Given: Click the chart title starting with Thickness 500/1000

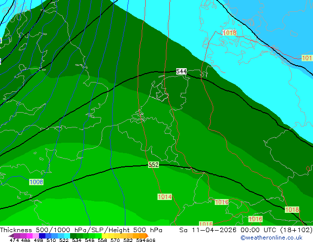Looking at the screenshot, I should (x=81, y=230).
